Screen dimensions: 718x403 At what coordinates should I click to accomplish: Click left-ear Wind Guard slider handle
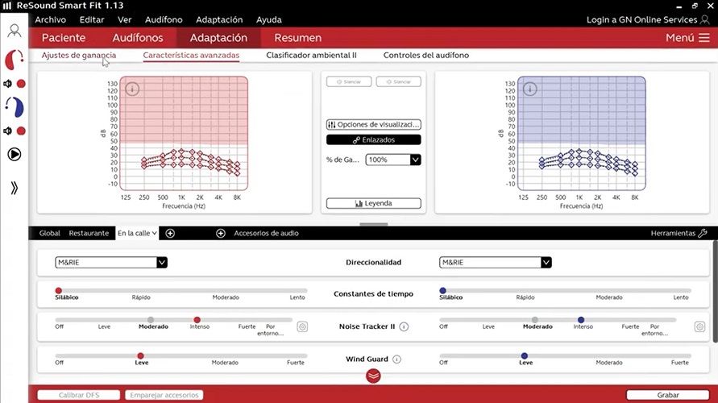coord(525,355)
